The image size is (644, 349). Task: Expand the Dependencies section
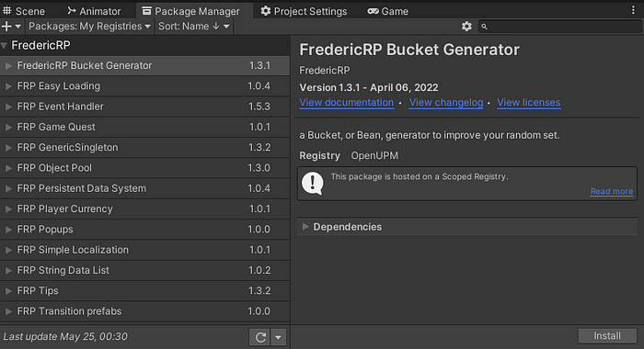coord(305,227)
